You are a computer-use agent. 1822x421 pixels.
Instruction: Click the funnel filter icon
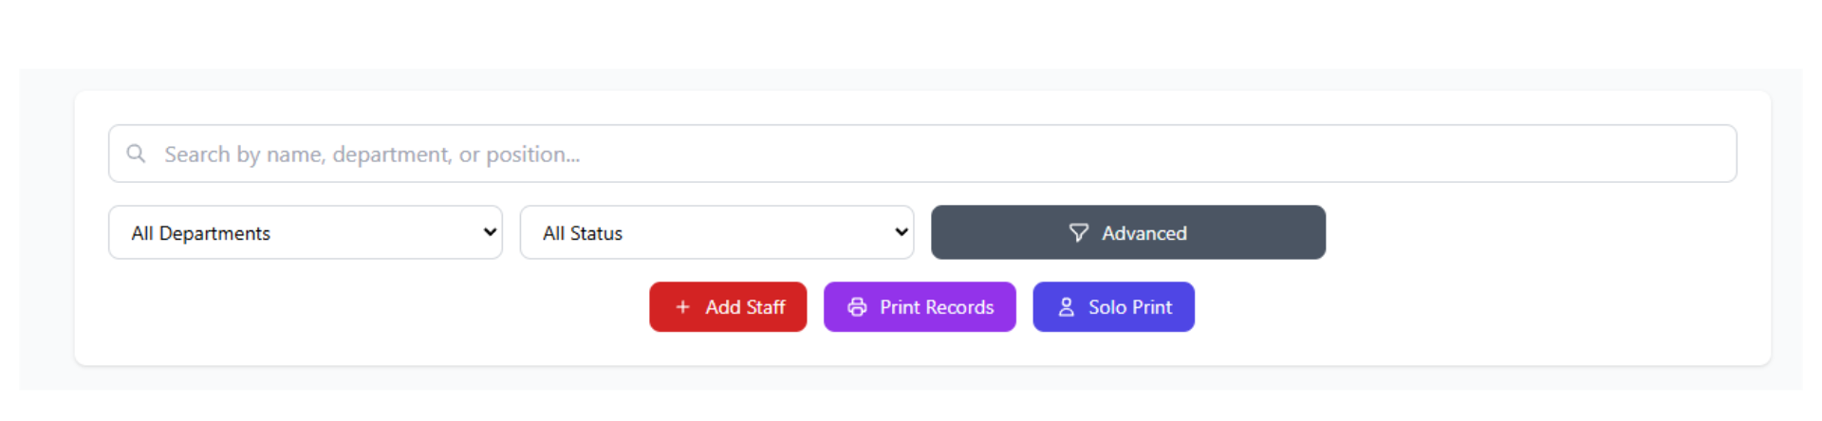pos(1078,233)
